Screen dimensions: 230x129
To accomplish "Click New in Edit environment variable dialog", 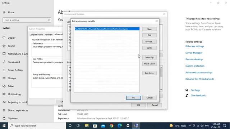I will pos(149,29).
